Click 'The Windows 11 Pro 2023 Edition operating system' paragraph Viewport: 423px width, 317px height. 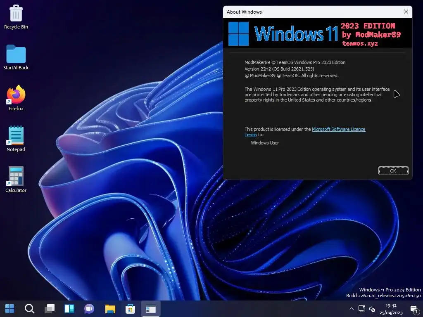pos(317,95)
